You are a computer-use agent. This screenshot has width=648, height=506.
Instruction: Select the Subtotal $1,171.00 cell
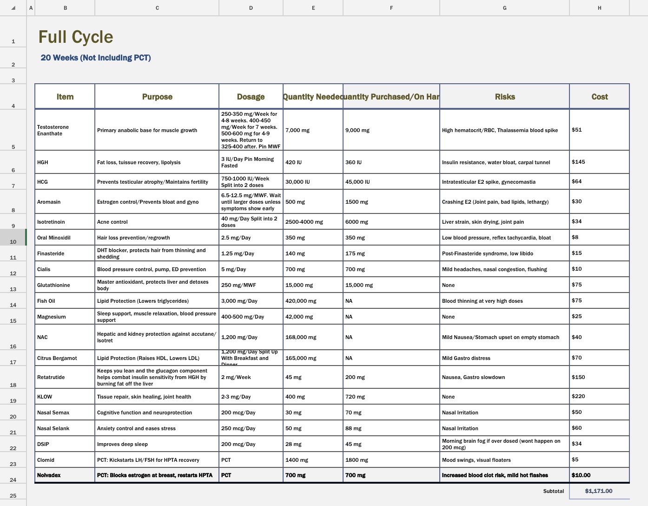(599, 491)
